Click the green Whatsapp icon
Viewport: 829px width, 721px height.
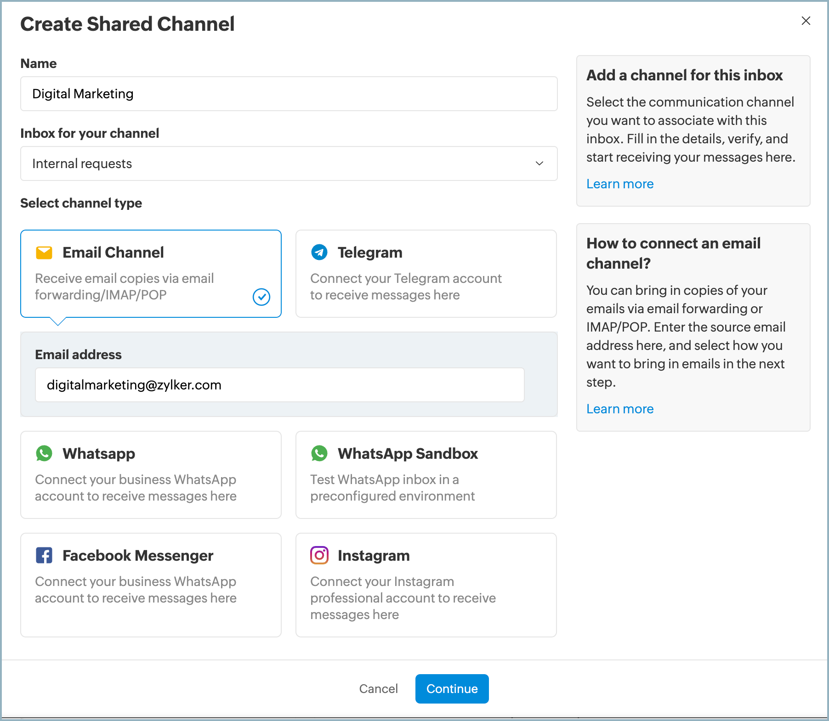[x=44, y=453]
